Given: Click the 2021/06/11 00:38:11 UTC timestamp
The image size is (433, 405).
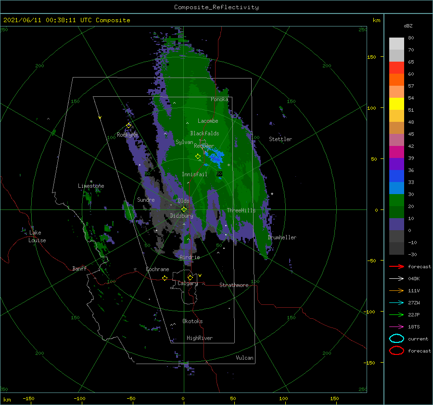Looking at the screenshot, I should tap(66, 20).
